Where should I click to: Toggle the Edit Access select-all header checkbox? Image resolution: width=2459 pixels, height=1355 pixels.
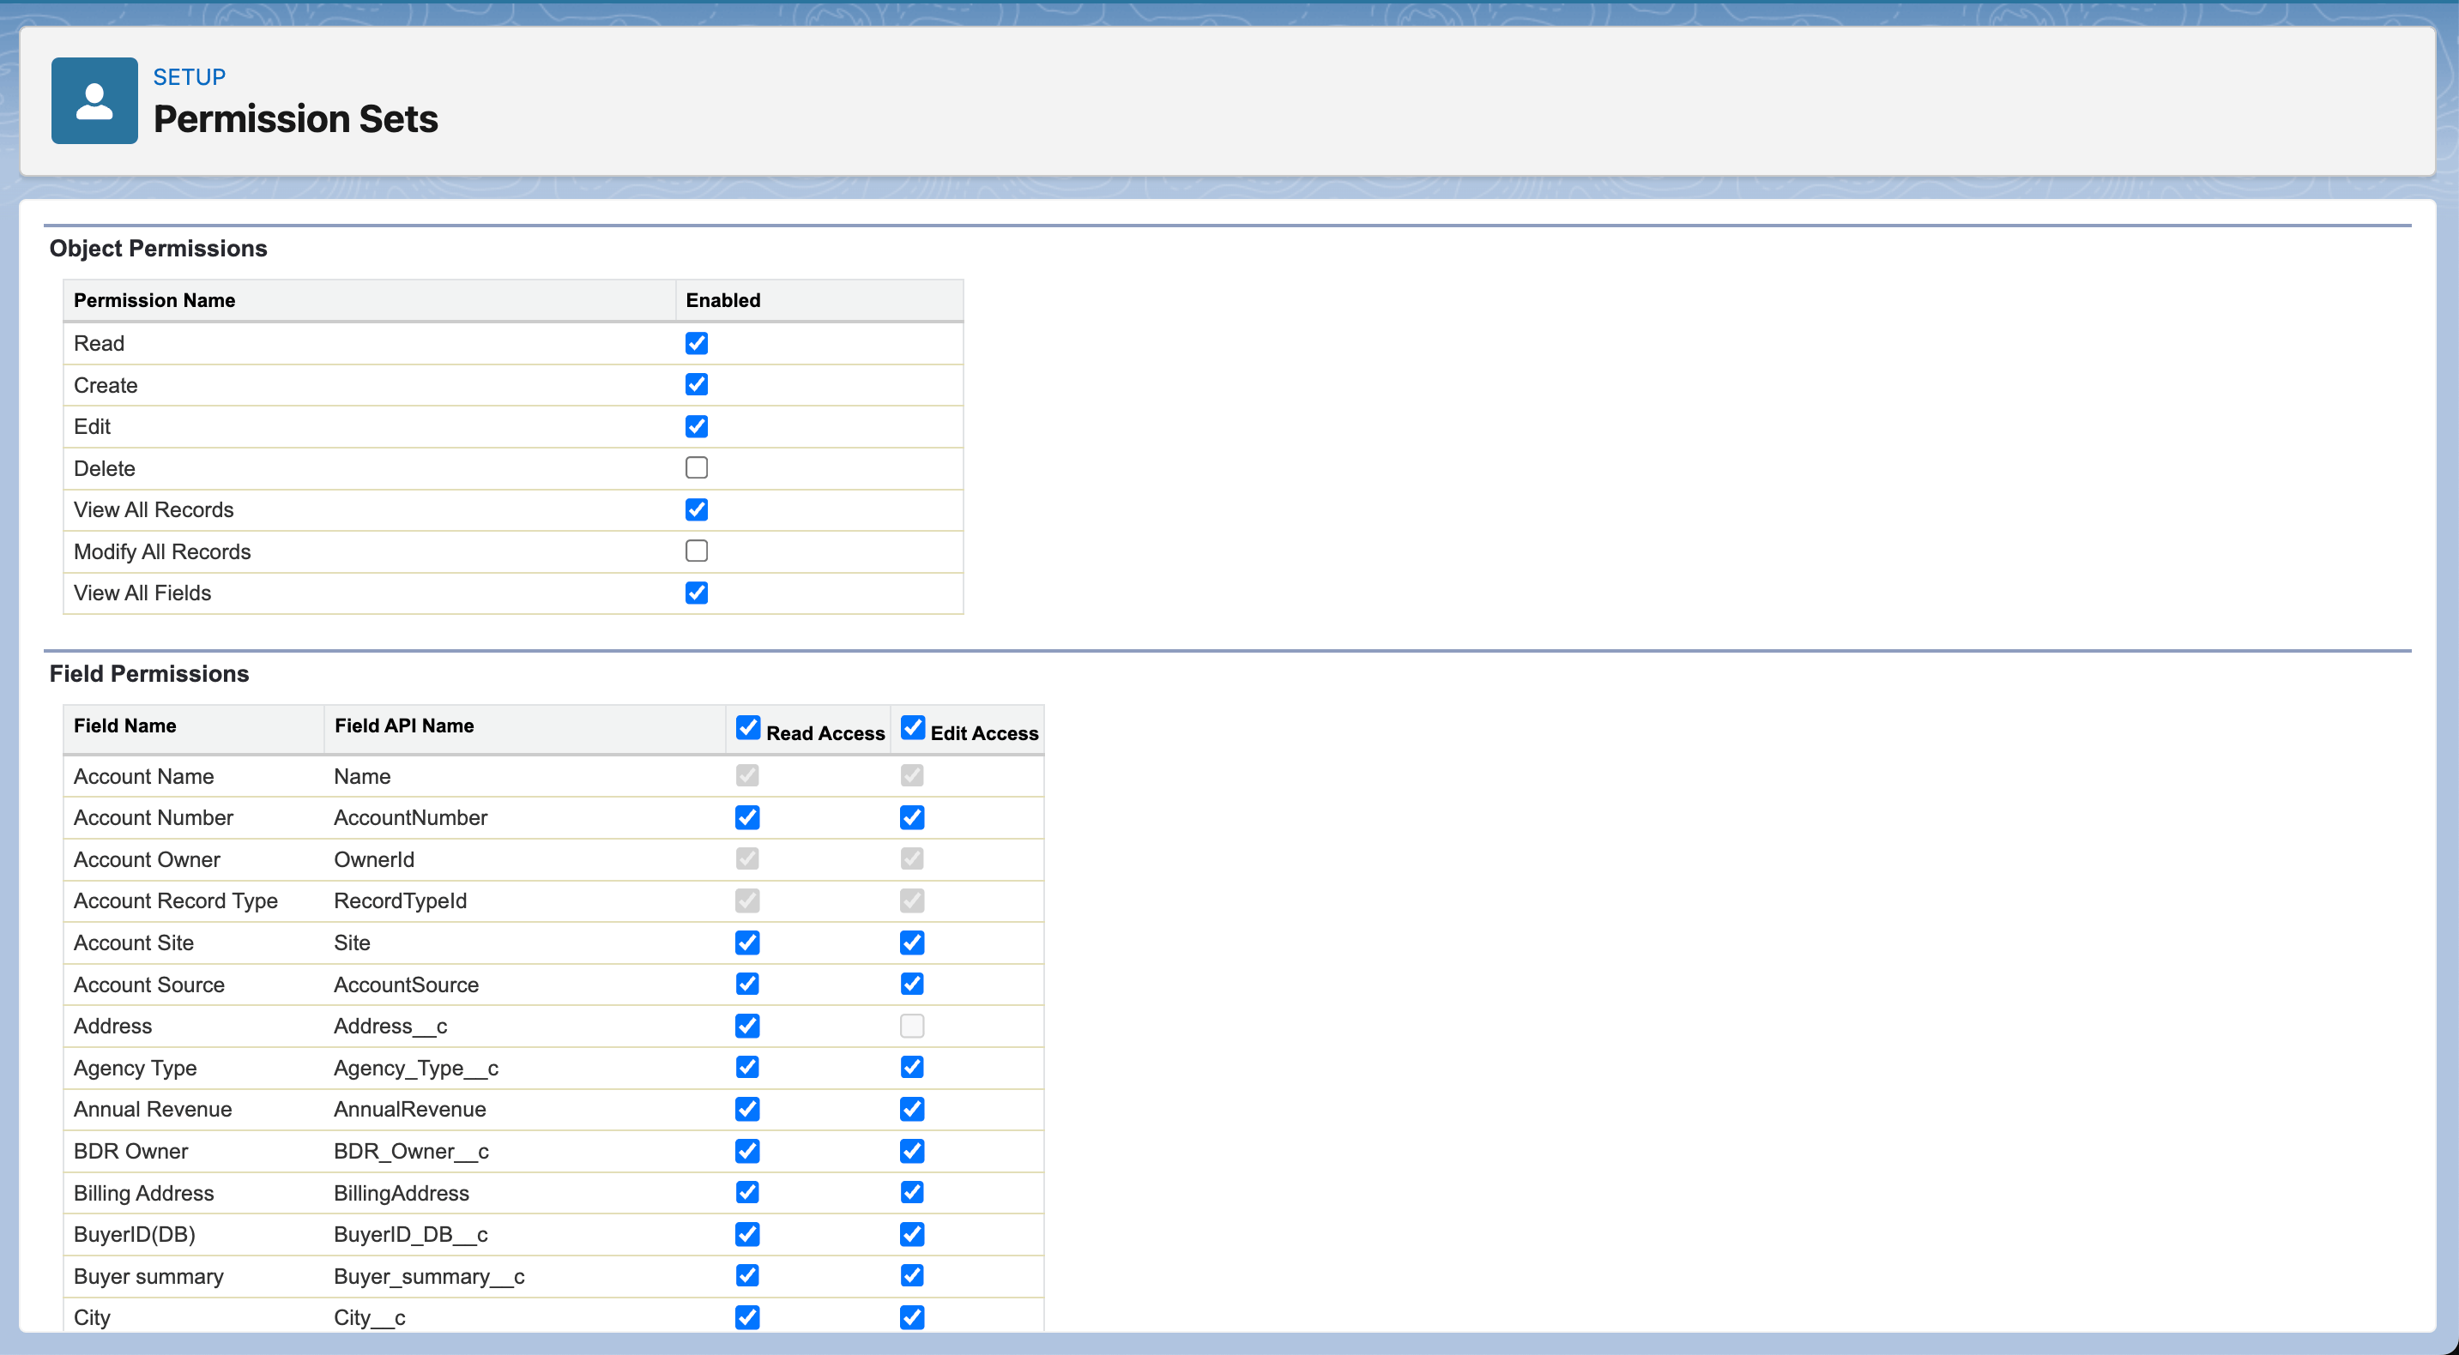[913, 727]
